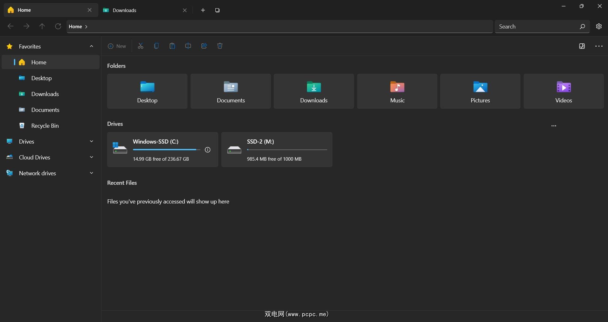Viewport: 608px width, 322px height.
Task: Refresh the current folder view
Action: (x=58, y=27)
